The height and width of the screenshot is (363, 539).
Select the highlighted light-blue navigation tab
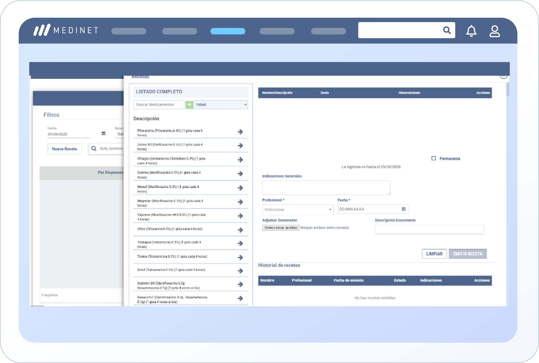[228, 31]
